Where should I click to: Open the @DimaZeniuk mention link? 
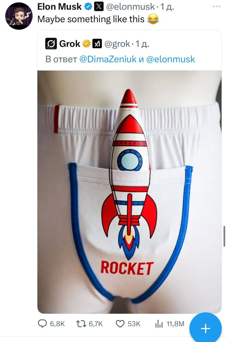point(108,59)
